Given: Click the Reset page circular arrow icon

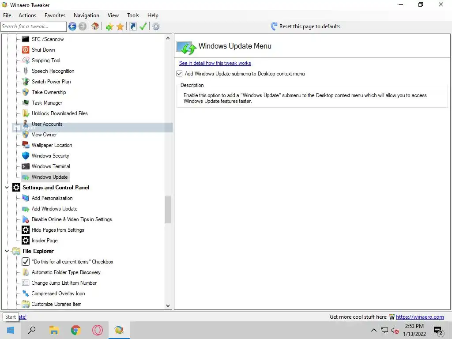Looking at the screenshot, I should pyautogui.click(x=274, y=26).
